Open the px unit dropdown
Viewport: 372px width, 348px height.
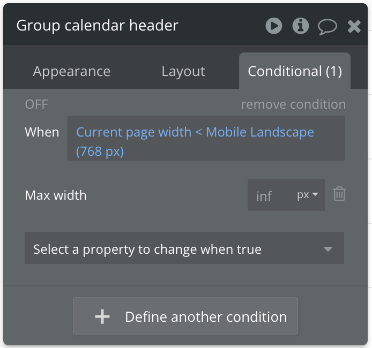click(308, 195)
